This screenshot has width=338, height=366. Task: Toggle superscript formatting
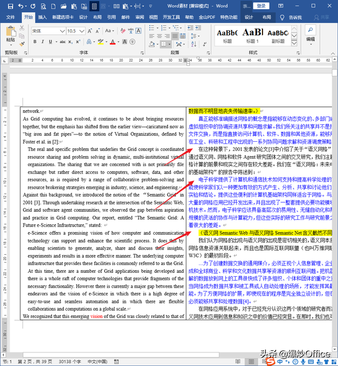78,42
